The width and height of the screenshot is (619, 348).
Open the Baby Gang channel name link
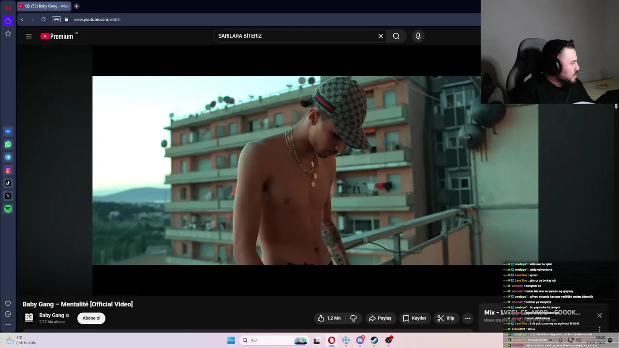tap(51, 315)
